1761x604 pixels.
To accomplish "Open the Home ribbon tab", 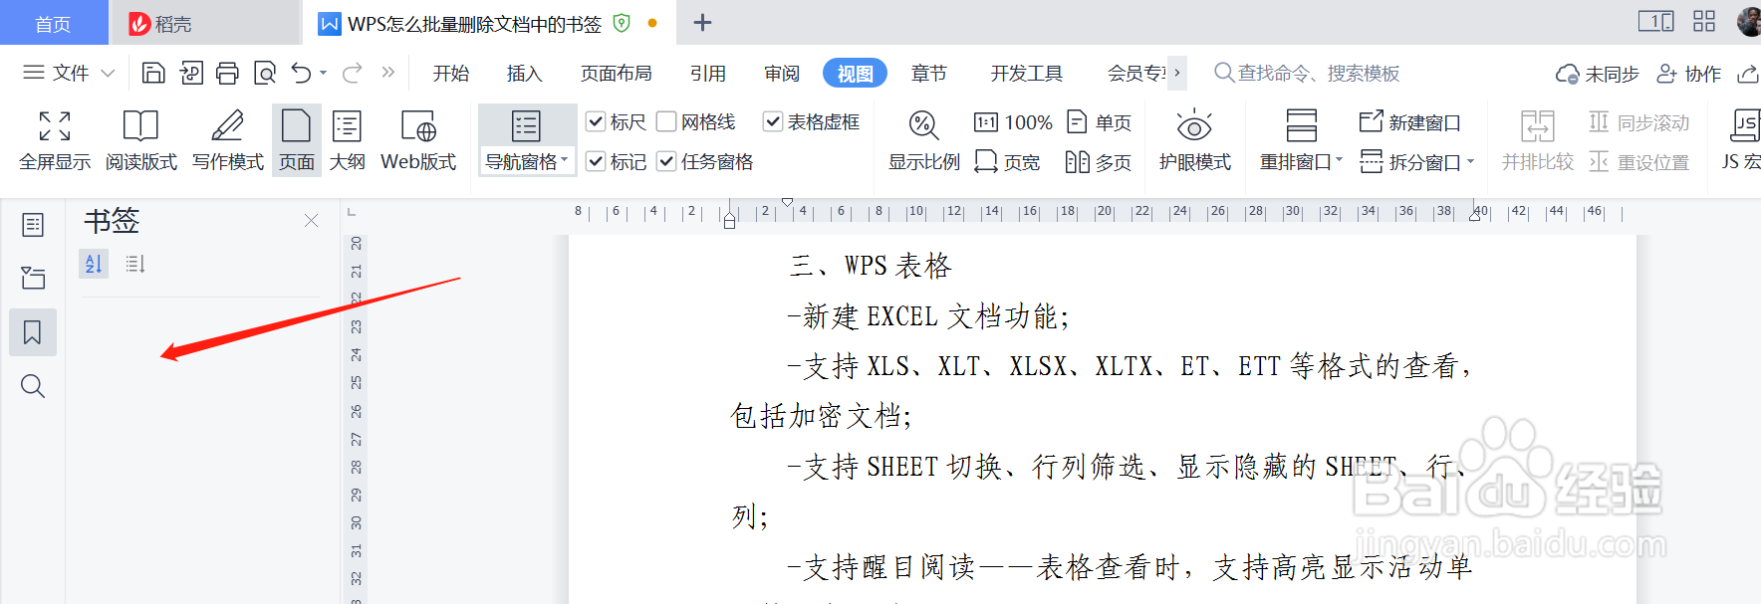I will click(450, 73).
